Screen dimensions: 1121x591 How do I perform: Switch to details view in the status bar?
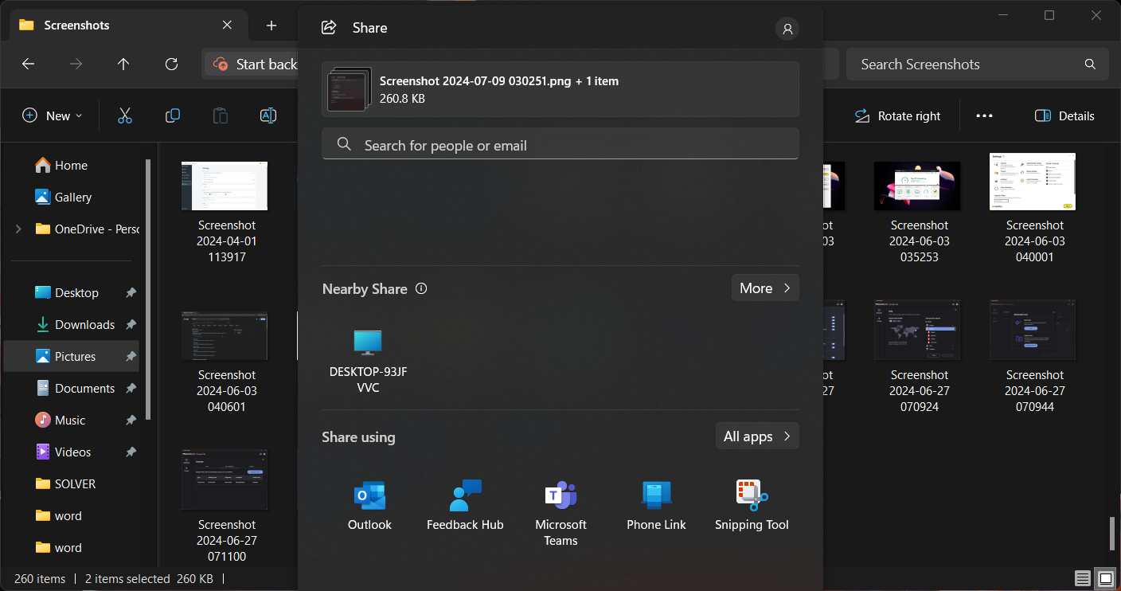pyautogui.click(x=1081, y=578)
